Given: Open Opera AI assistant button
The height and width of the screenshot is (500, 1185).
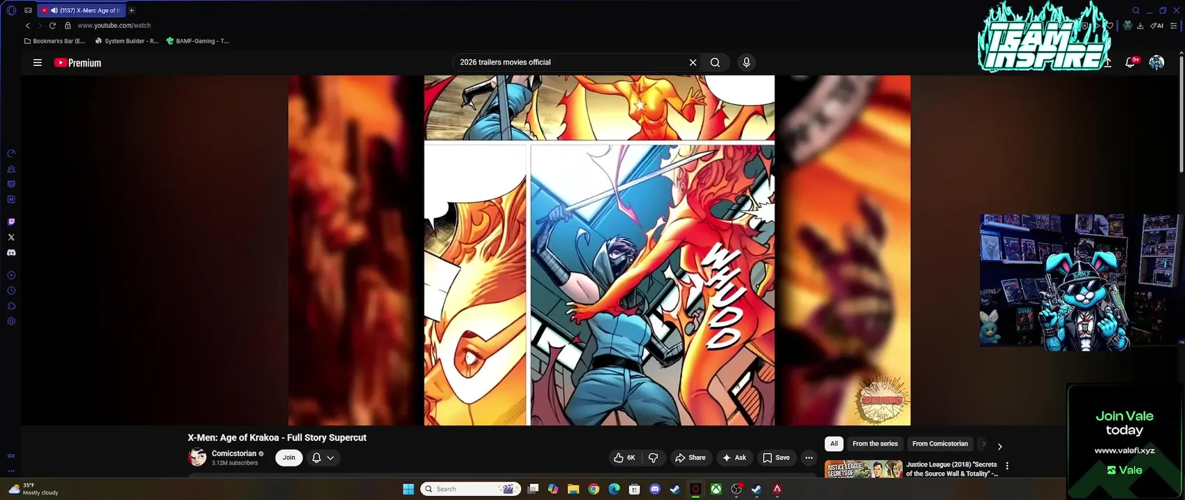Looking at the screenshot, I should click(1157, 26).
